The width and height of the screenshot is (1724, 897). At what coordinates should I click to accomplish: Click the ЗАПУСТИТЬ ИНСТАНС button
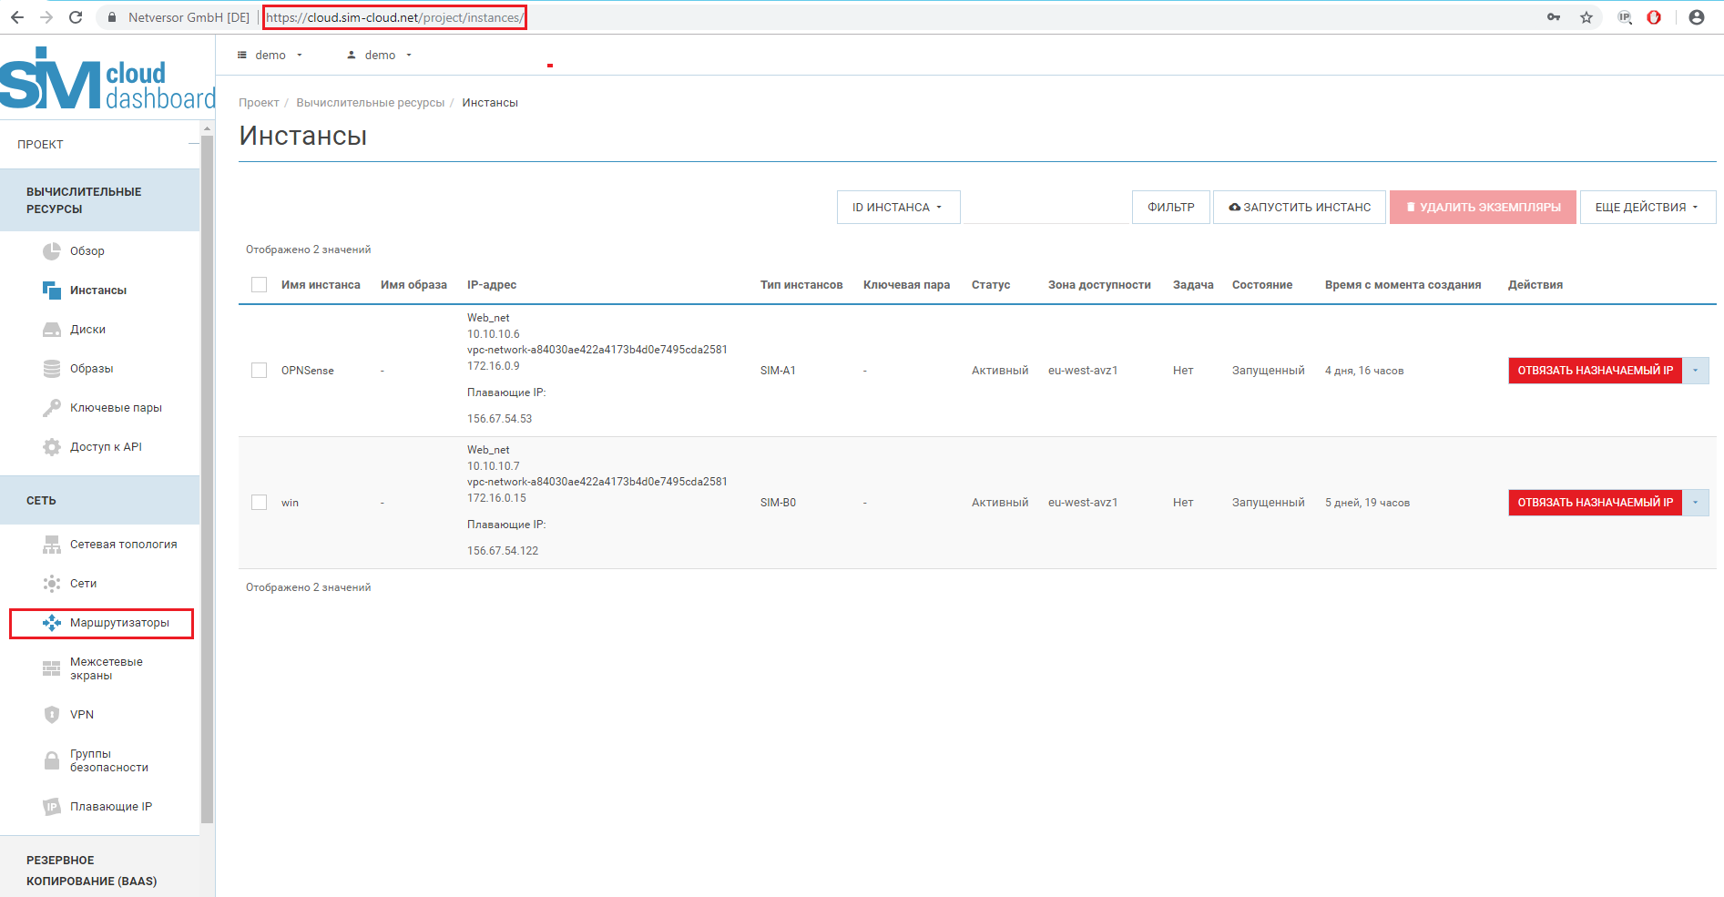pos(1299,208)
